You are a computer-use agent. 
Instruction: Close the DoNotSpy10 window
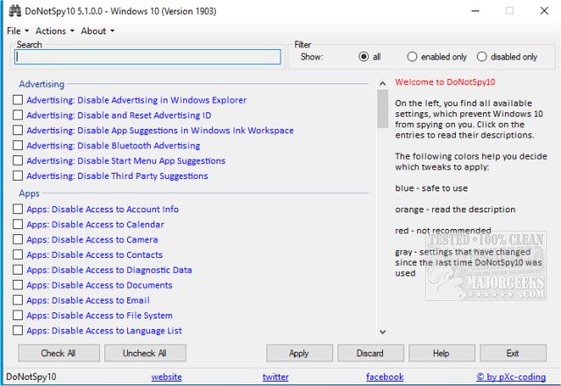(x=544, y=11)
